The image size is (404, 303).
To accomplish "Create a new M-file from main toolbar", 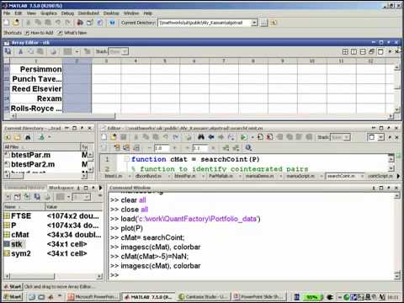I will coord(7,23).
